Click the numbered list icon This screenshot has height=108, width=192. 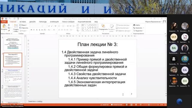point(64,26)
